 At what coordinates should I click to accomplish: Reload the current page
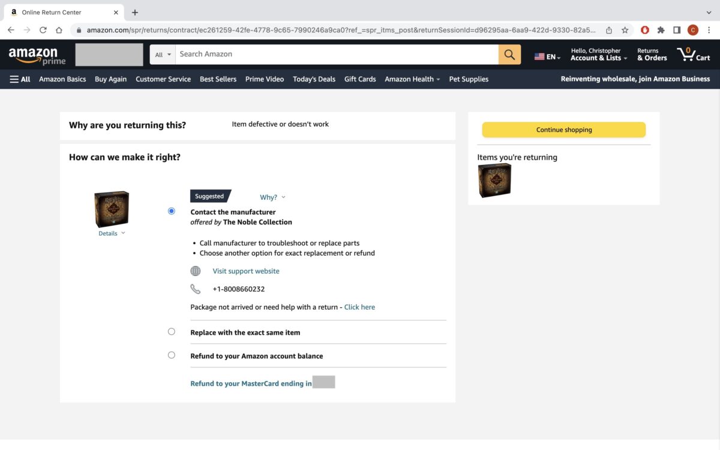point(43,29)
